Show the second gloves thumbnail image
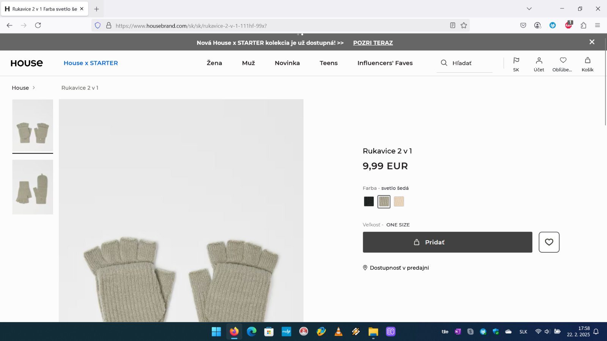The width and height of the screenshot is (607, 341). point(33,187)
